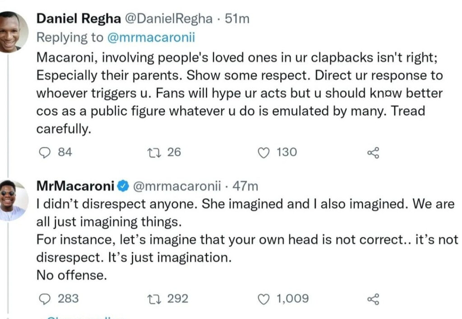Click MrMacaroni's blue verified badge
Screen dimensions: 462x319
(124, 186)
